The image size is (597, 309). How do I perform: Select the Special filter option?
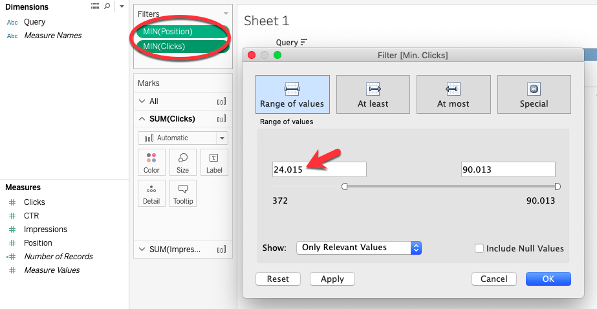point(534,94)
